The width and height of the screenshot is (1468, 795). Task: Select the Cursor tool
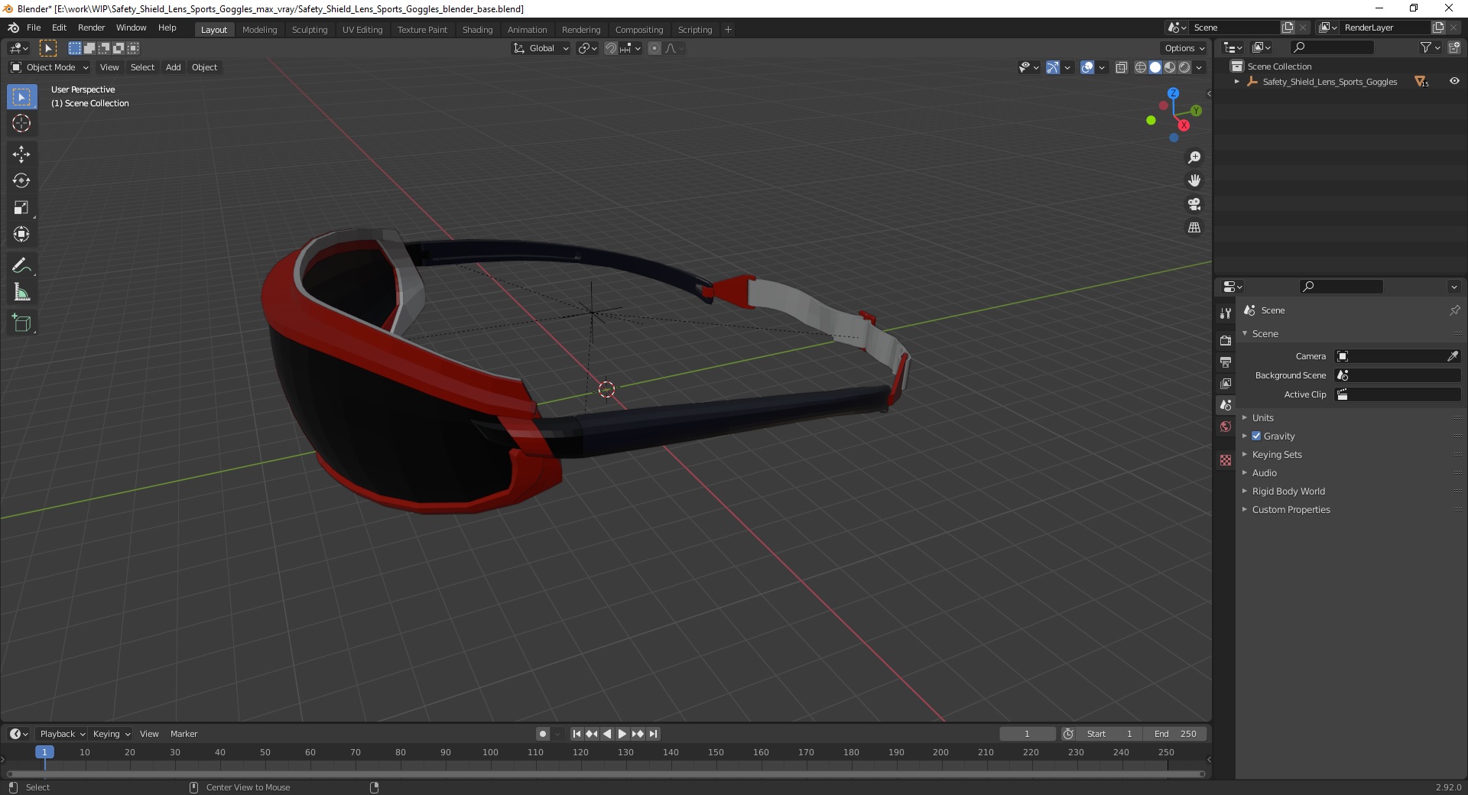(21, 123)
